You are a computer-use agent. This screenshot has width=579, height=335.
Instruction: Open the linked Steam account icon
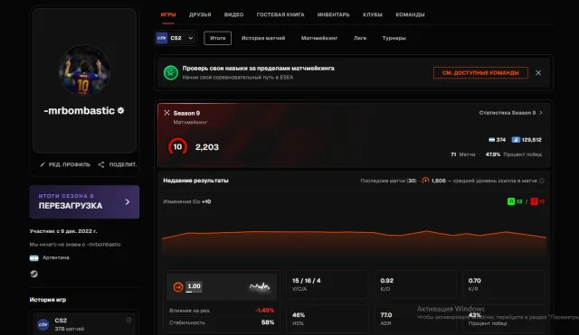pyautogui.click(x=34, y=274)
